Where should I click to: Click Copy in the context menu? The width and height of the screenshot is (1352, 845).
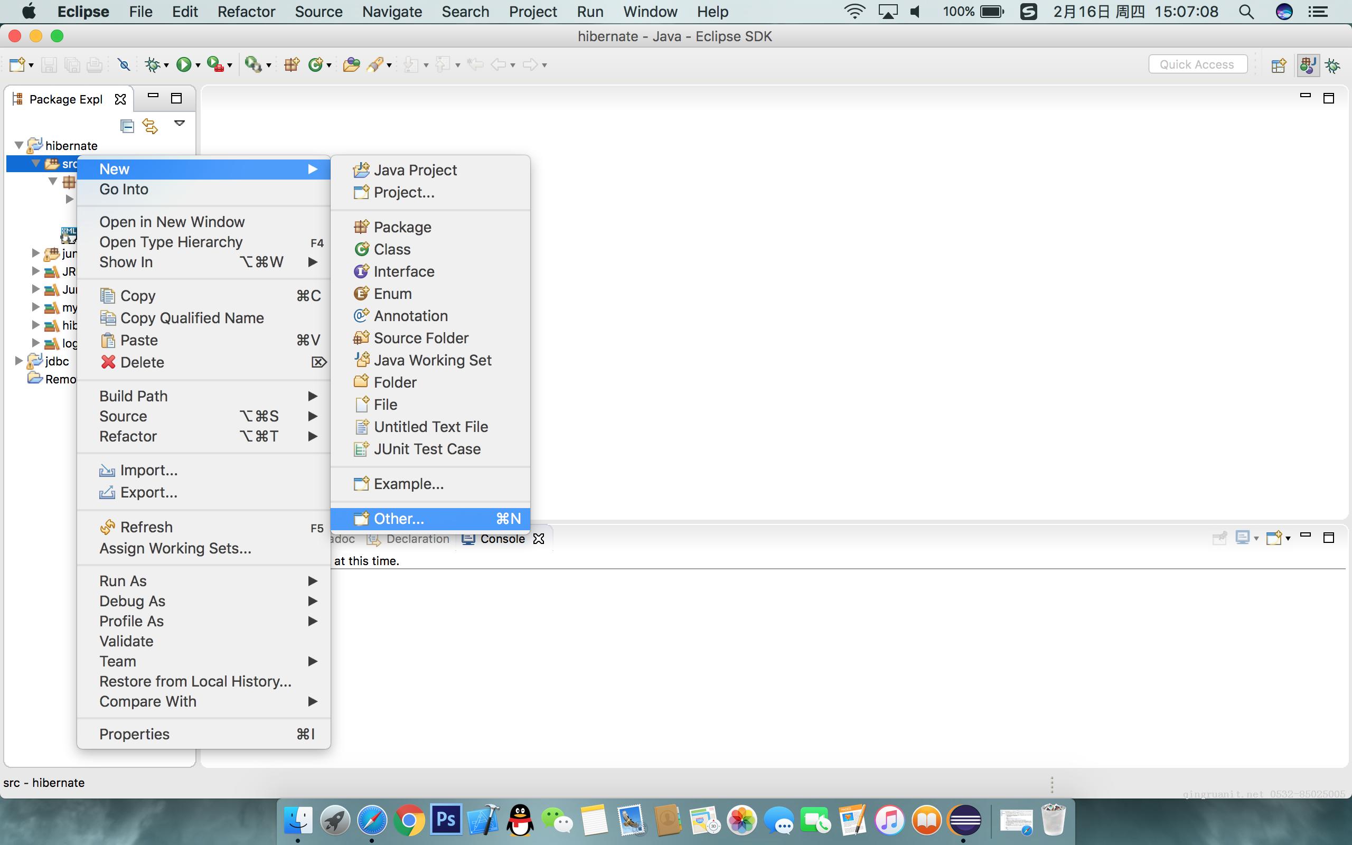[x=203, y=296]
